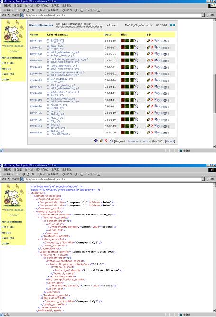Click the scatter plot icon in the condensing_spermatid_cy3 row
Viewport: 216px width, 317px height.
point(136,73)
